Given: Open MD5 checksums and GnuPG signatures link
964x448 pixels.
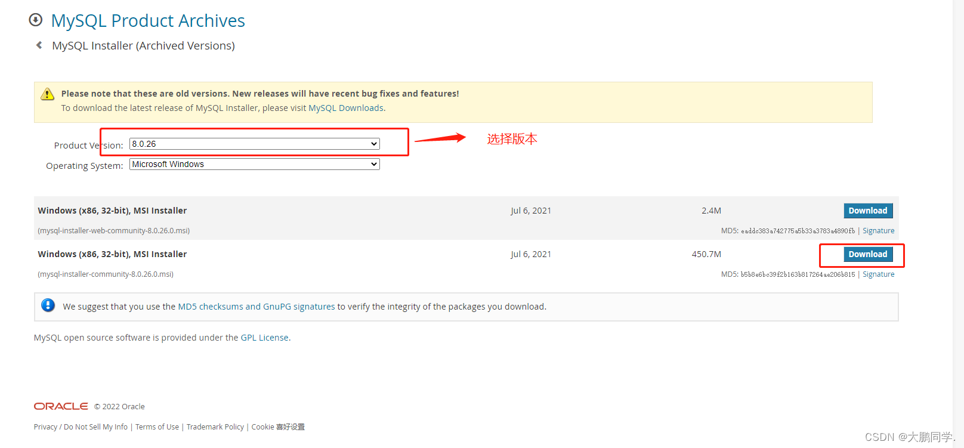Looking at the screenshot, I should coord(257,307).
